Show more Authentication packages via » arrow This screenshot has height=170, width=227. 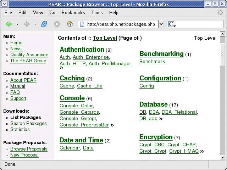pos(61,68)
